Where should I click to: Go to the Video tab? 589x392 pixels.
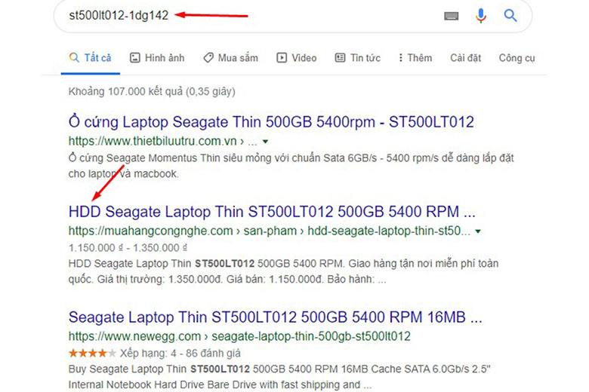click(297, 58)
